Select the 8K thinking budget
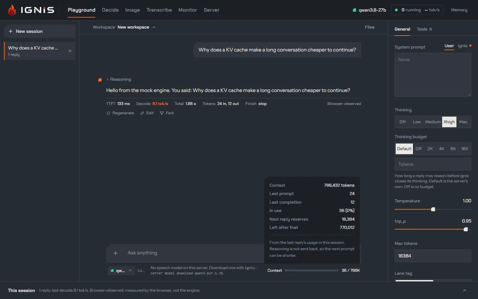This screenshot has width=478, height=299. point(453,149)
